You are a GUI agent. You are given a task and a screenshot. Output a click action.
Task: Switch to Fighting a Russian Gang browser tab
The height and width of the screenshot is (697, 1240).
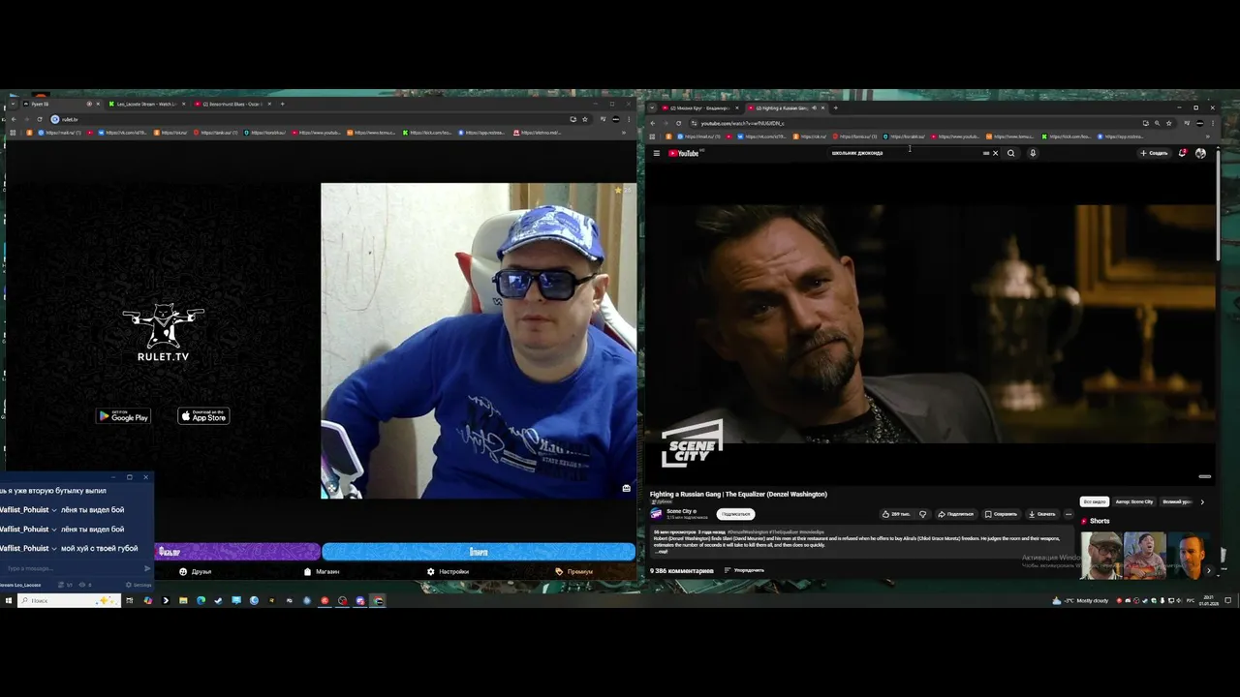(x=785, y=107)
